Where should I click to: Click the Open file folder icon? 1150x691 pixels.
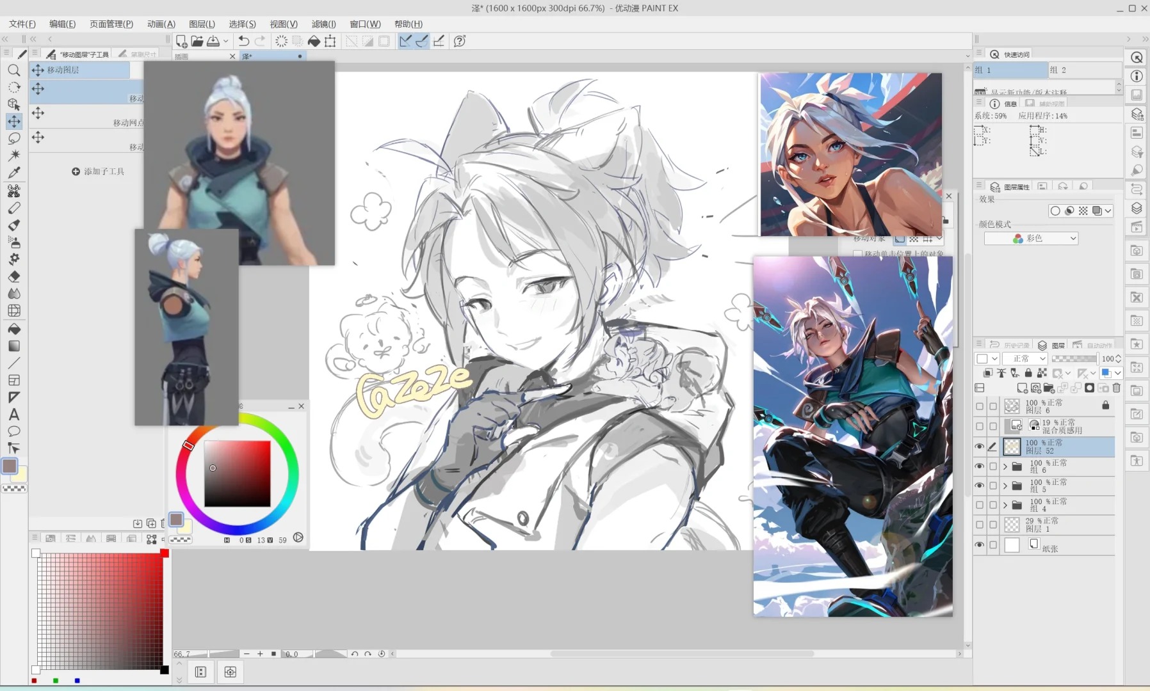[x=197, y=41]
